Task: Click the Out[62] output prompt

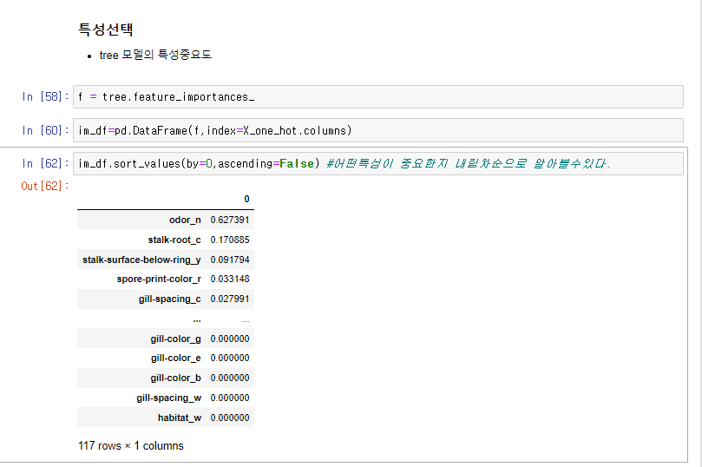Action: (45, 186)
